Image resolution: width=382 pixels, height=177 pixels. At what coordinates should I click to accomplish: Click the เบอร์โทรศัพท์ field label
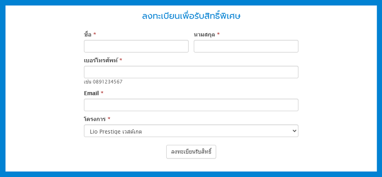pyautogui.click(x=101, y=60)
